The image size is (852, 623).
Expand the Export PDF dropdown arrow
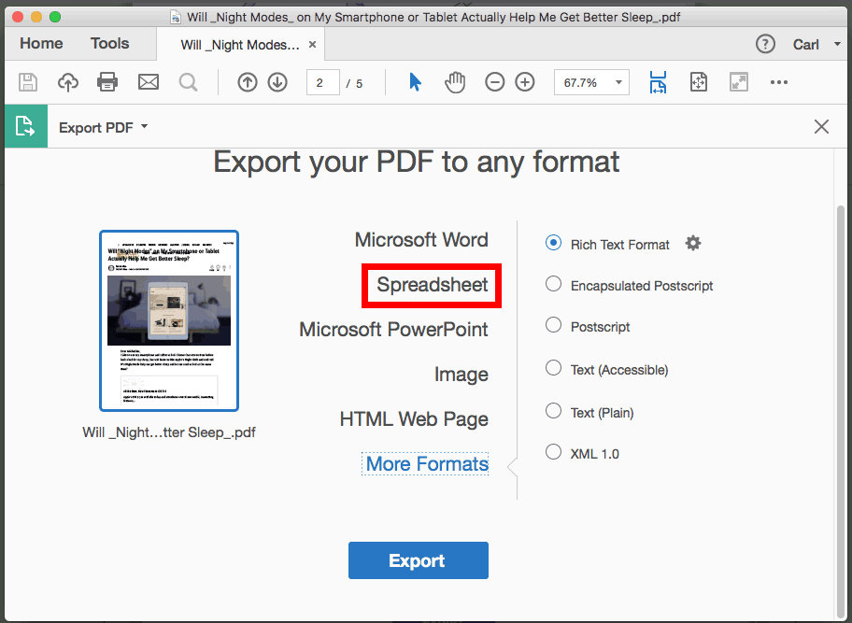pos(144,126)
